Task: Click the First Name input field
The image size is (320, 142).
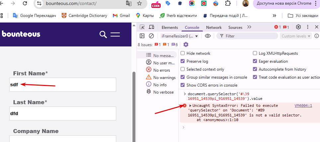Action: tap(63, 85)
